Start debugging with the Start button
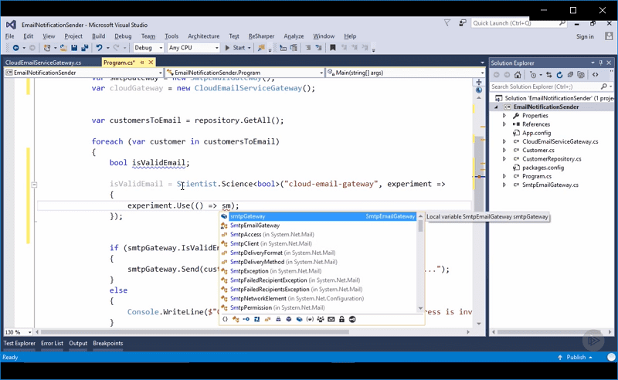 click(235, 48)
